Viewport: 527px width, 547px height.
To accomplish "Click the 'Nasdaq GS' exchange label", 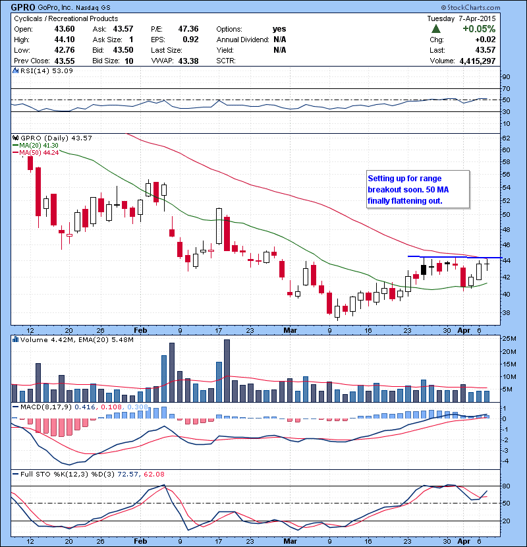I will tap(93, 7).
